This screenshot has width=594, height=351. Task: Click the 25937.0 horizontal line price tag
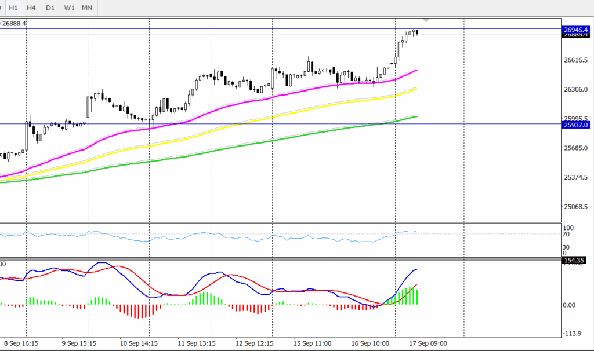click(x=575, y=125)
